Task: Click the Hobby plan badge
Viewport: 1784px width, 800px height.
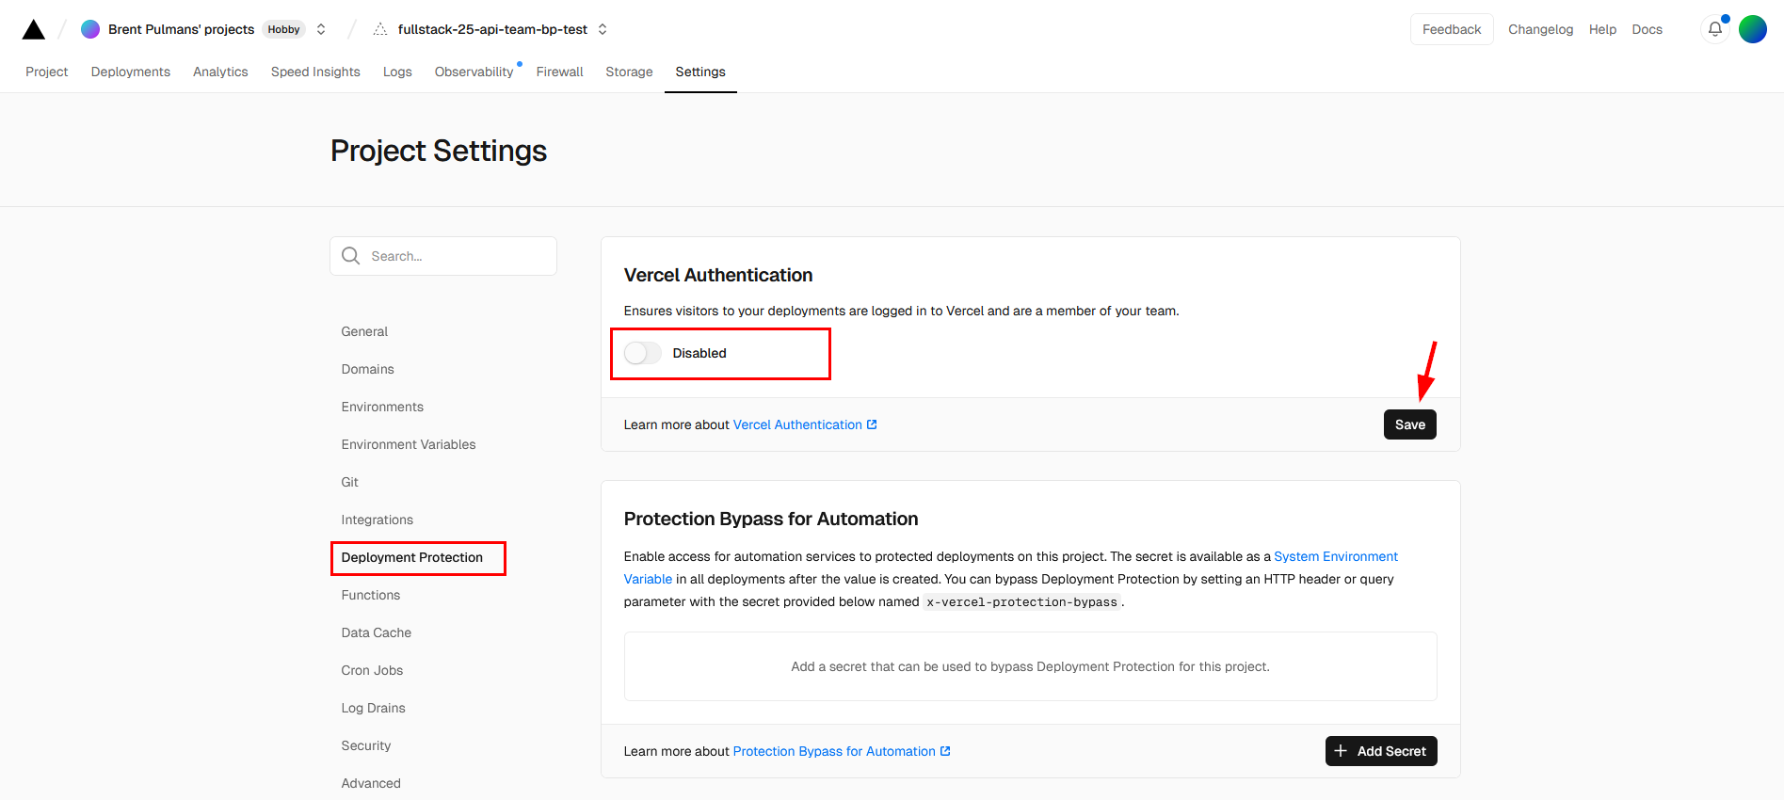Action: 283,29
